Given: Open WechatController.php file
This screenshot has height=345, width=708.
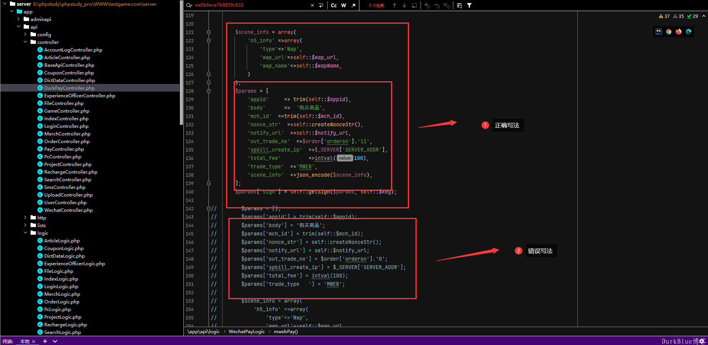Looking at the screenshot, I should (68, 210).
